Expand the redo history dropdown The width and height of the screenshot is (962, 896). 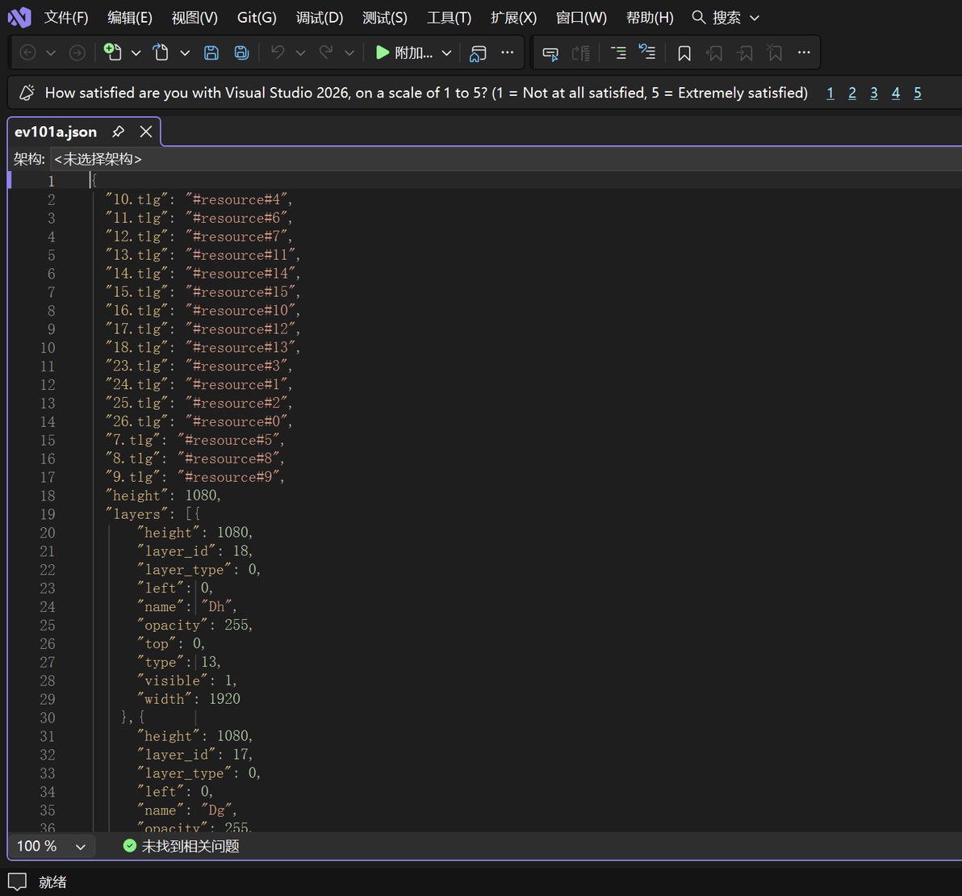pyautogui.click(x=349, y=53)
